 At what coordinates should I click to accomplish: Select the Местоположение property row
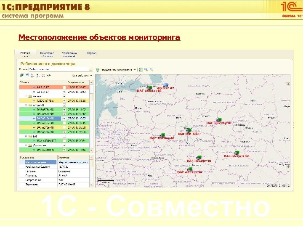coord(54,162)
